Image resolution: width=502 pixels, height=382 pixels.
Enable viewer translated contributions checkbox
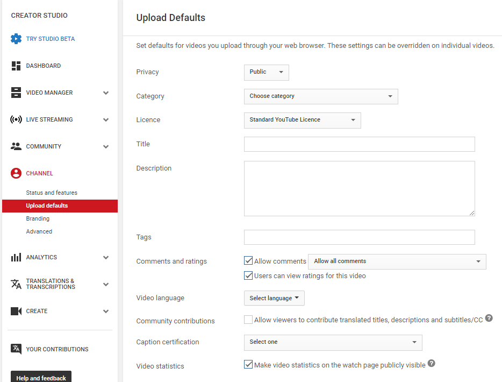(x=248, y=320)
